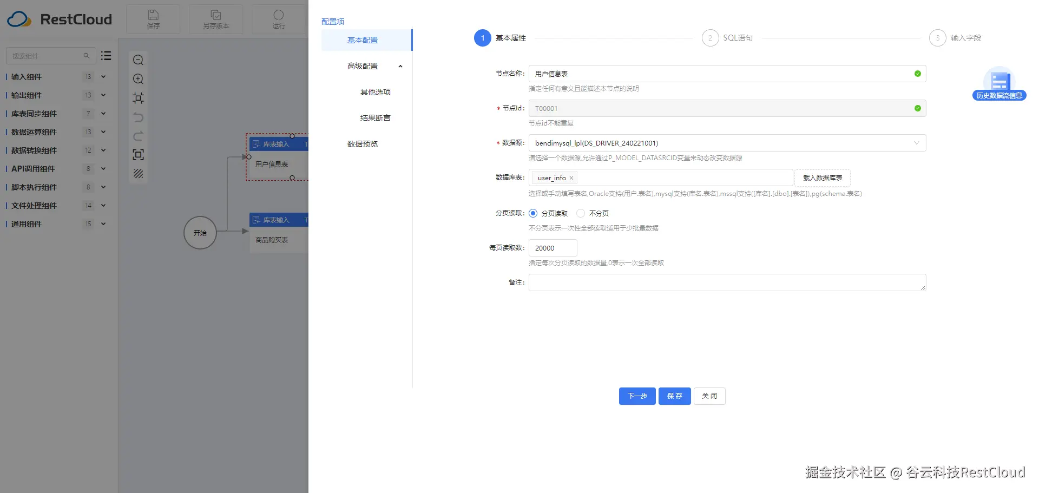The image size is (1039, 493).
Task: Click the 载入数据库表 button
Action: pos(823,178)
